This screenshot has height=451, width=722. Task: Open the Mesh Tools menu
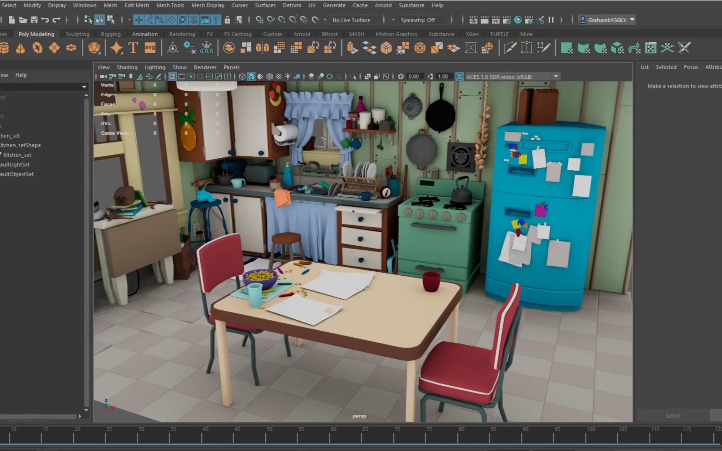point(170,5)
